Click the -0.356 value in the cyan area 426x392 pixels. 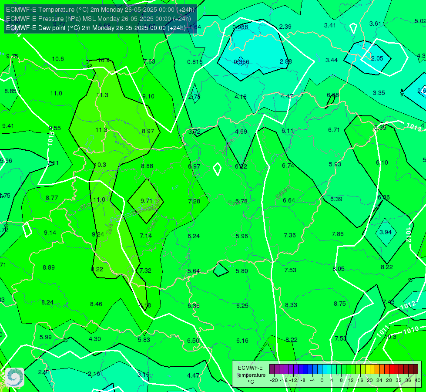pos(241,62)
